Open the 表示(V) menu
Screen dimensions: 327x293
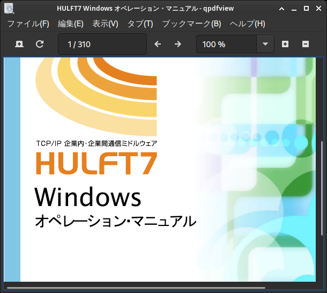tap(105, 24)
